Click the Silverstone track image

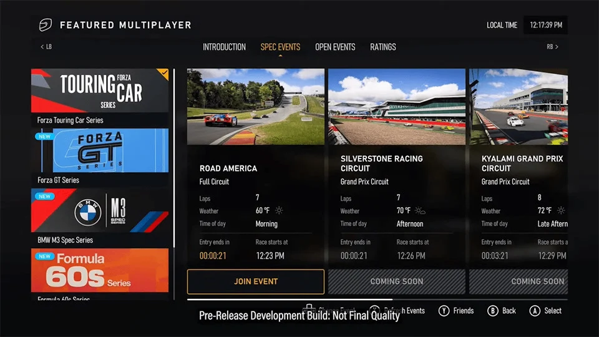(x=397, y=107)
